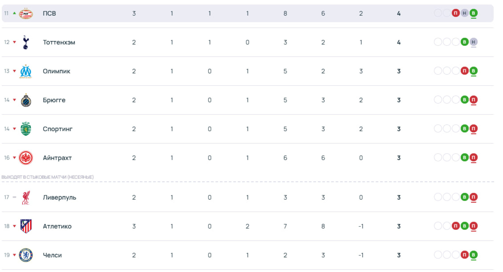This screenshot has width=503, height=272.
Task: Open the Liverpool club crest
Action: click(x=26, y=197)
